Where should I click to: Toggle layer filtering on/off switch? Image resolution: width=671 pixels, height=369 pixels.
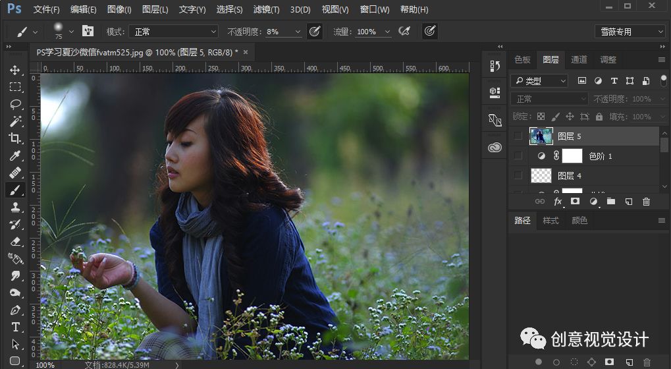(664, 80)
